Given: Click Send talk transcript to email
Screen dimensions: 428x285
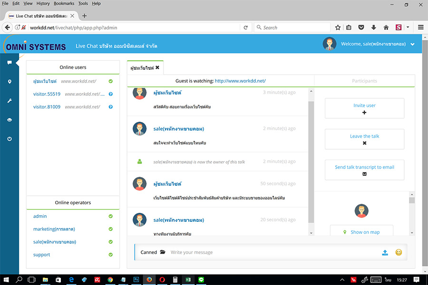Looking at the screenshot, I should [364, 170].
